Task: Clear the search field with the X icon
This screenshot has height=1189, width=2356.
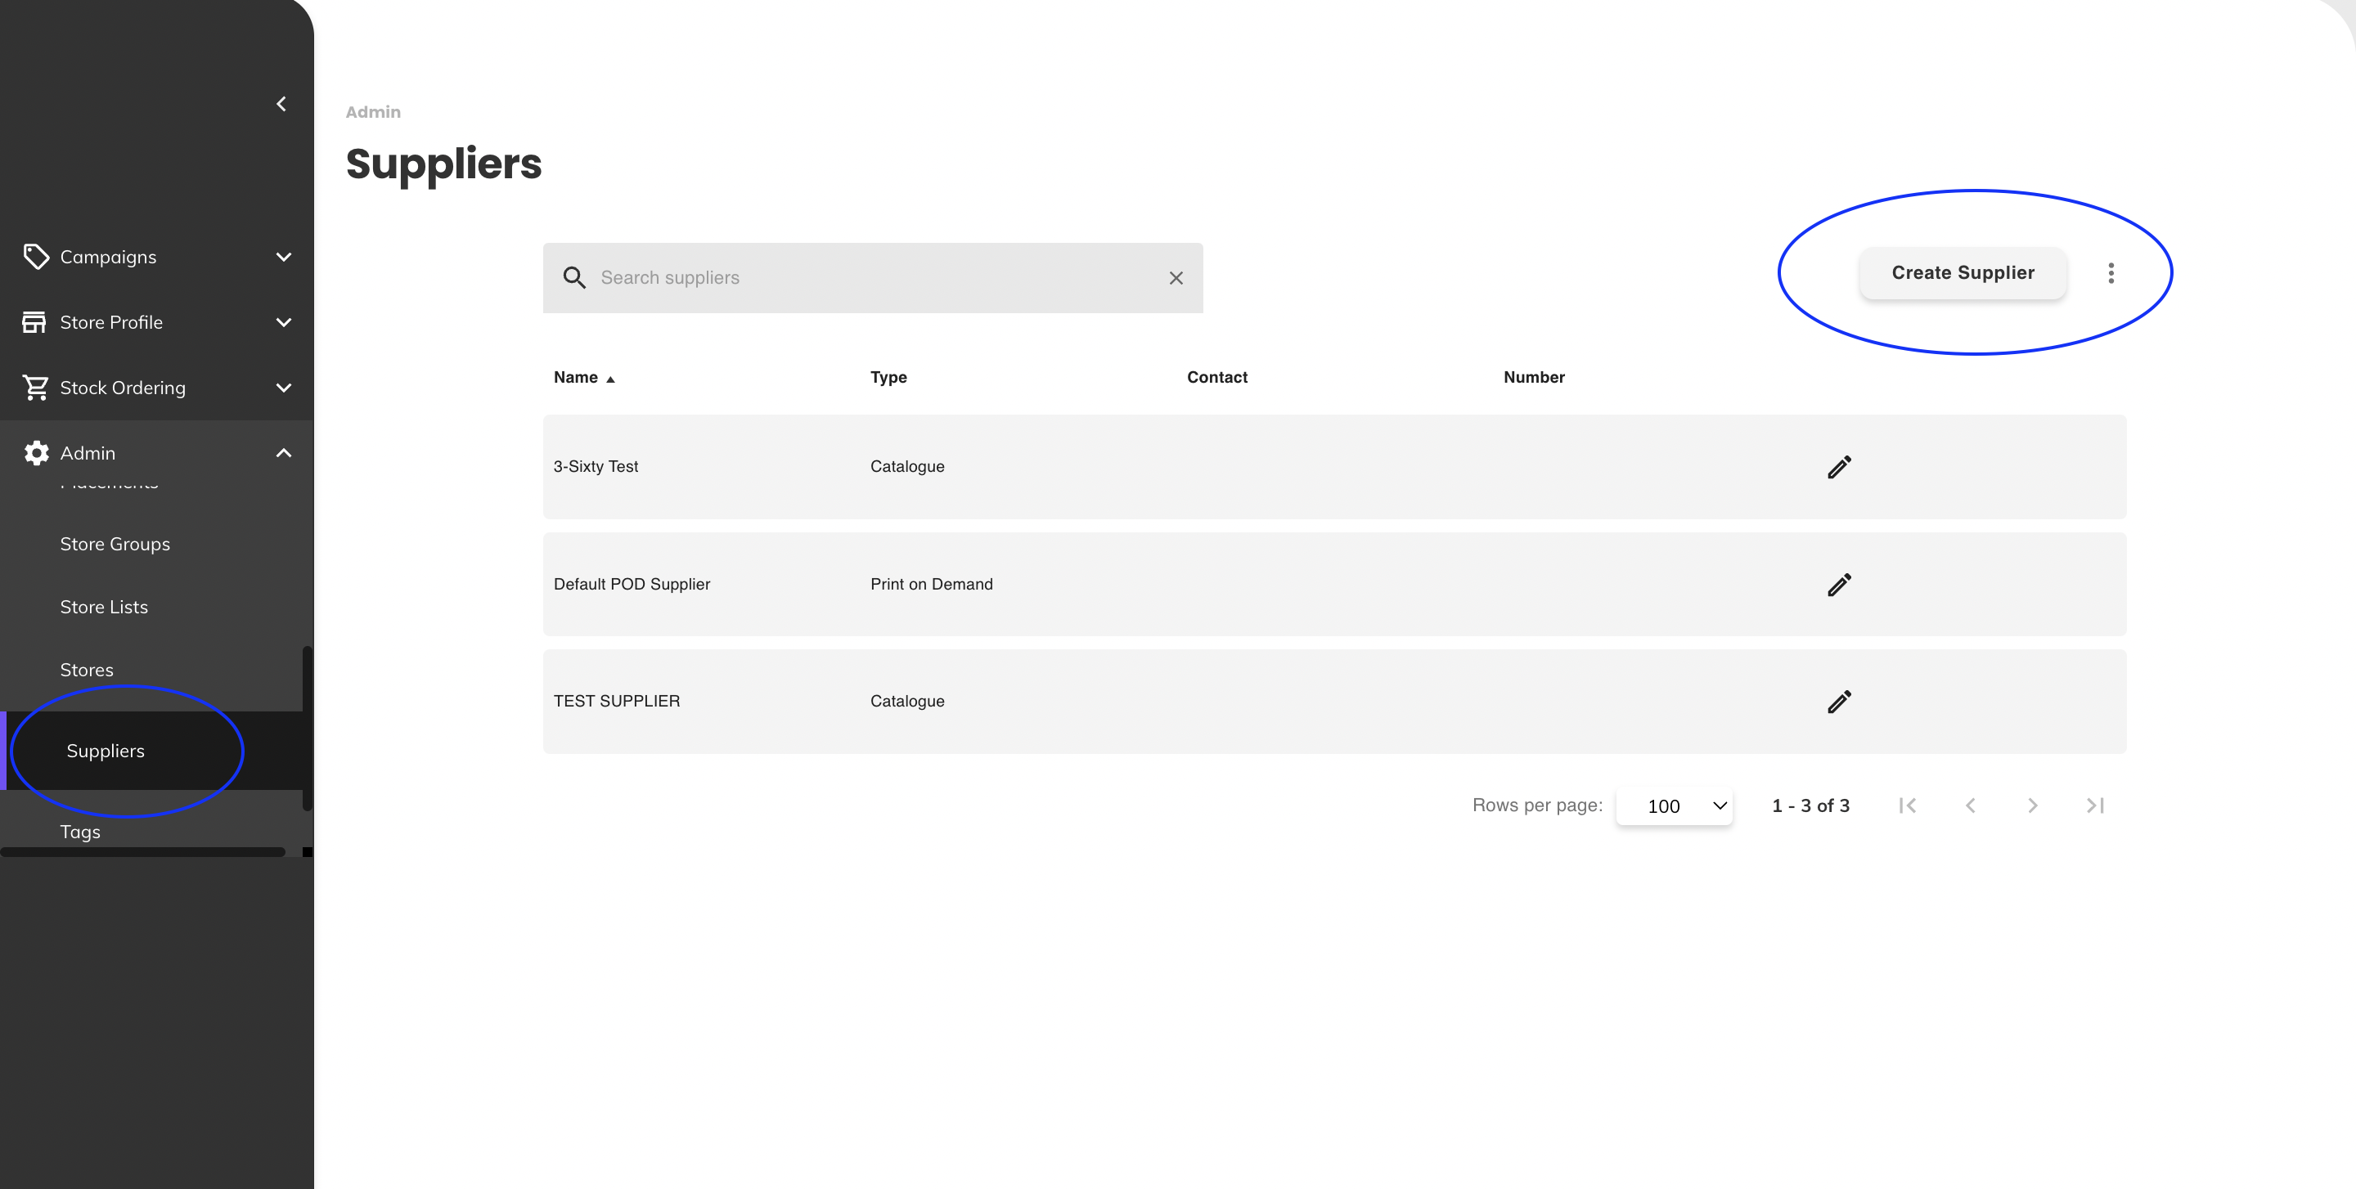Action: (1176, 278)
